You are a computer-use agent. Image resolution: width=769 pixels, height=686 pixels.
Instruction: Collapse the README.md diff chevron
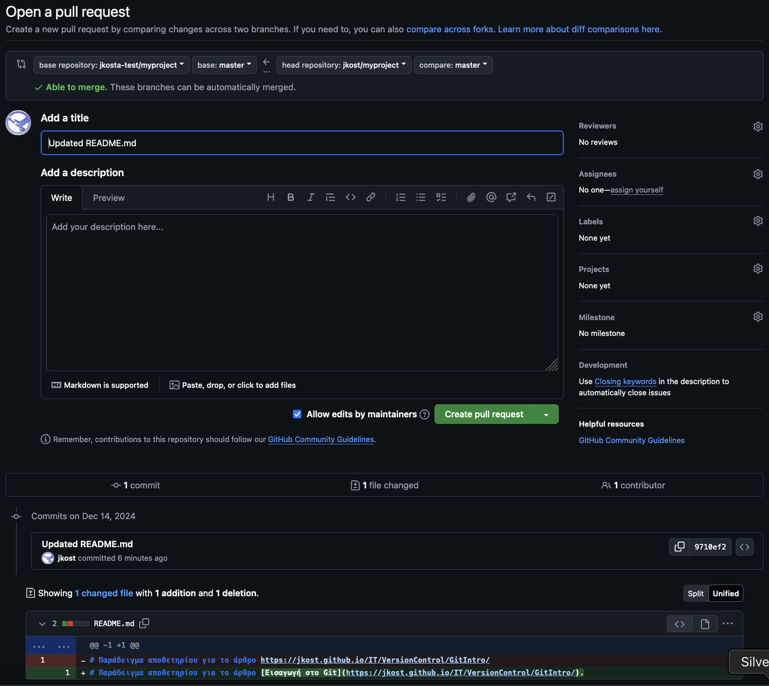[42, 624]
